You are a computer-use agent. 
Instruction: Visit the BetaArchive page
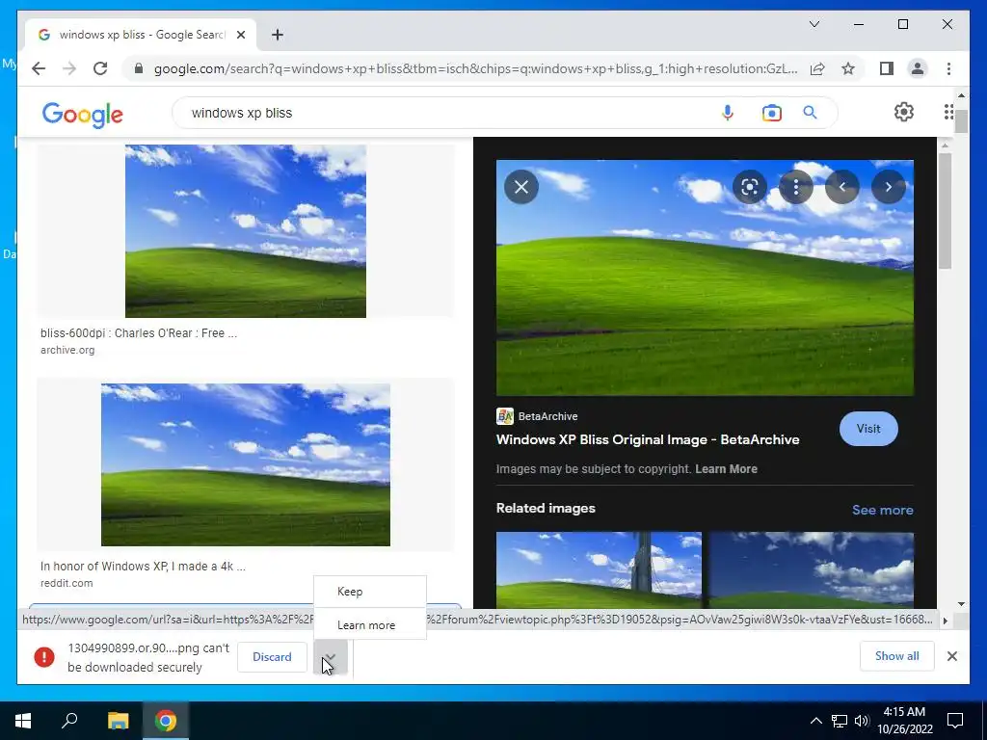(x=868, y=429)
